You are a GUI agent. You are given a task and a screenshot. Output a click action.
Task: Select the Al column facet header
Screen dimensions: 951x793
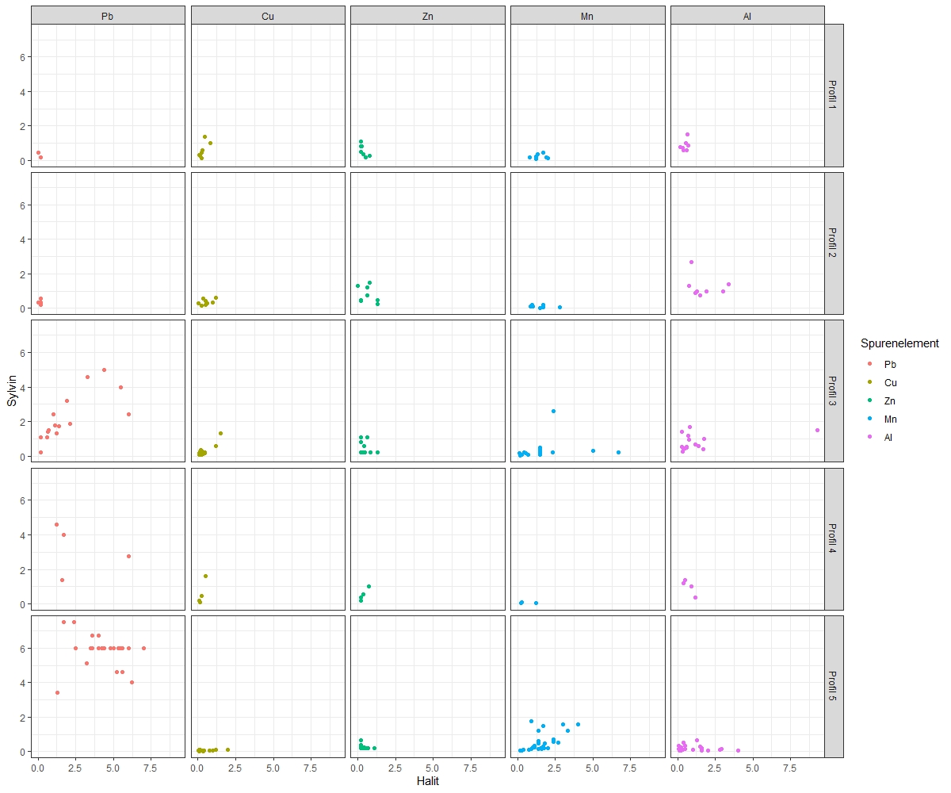click(x=747, y=15)
